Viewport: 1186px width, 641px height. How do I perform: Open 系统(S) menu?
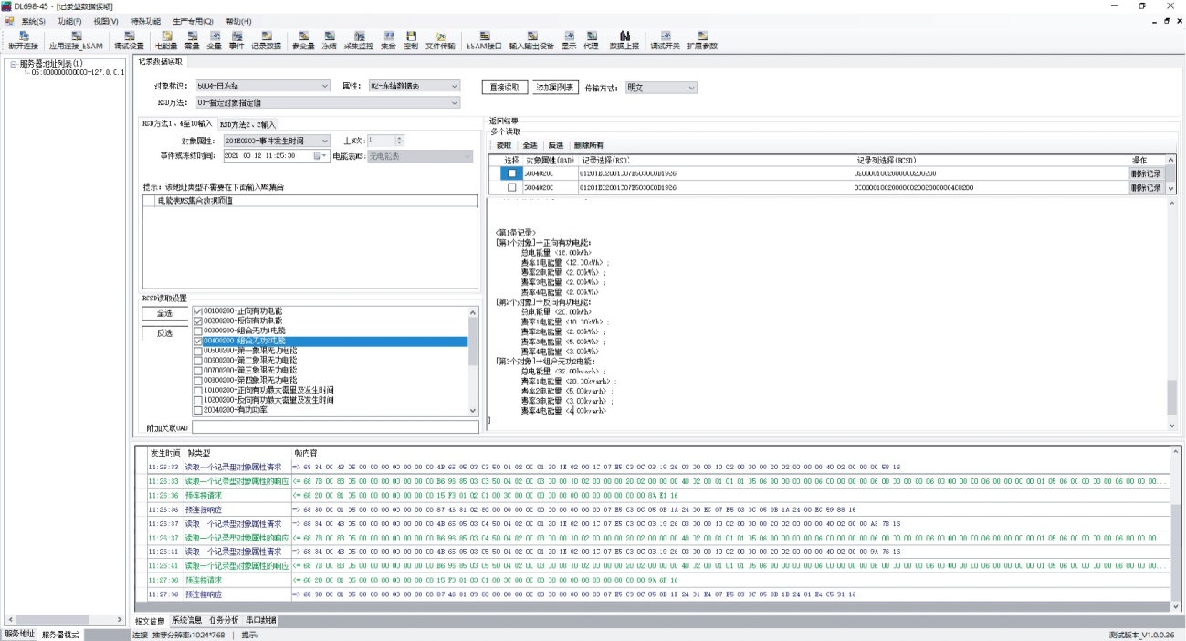(34, 21)
